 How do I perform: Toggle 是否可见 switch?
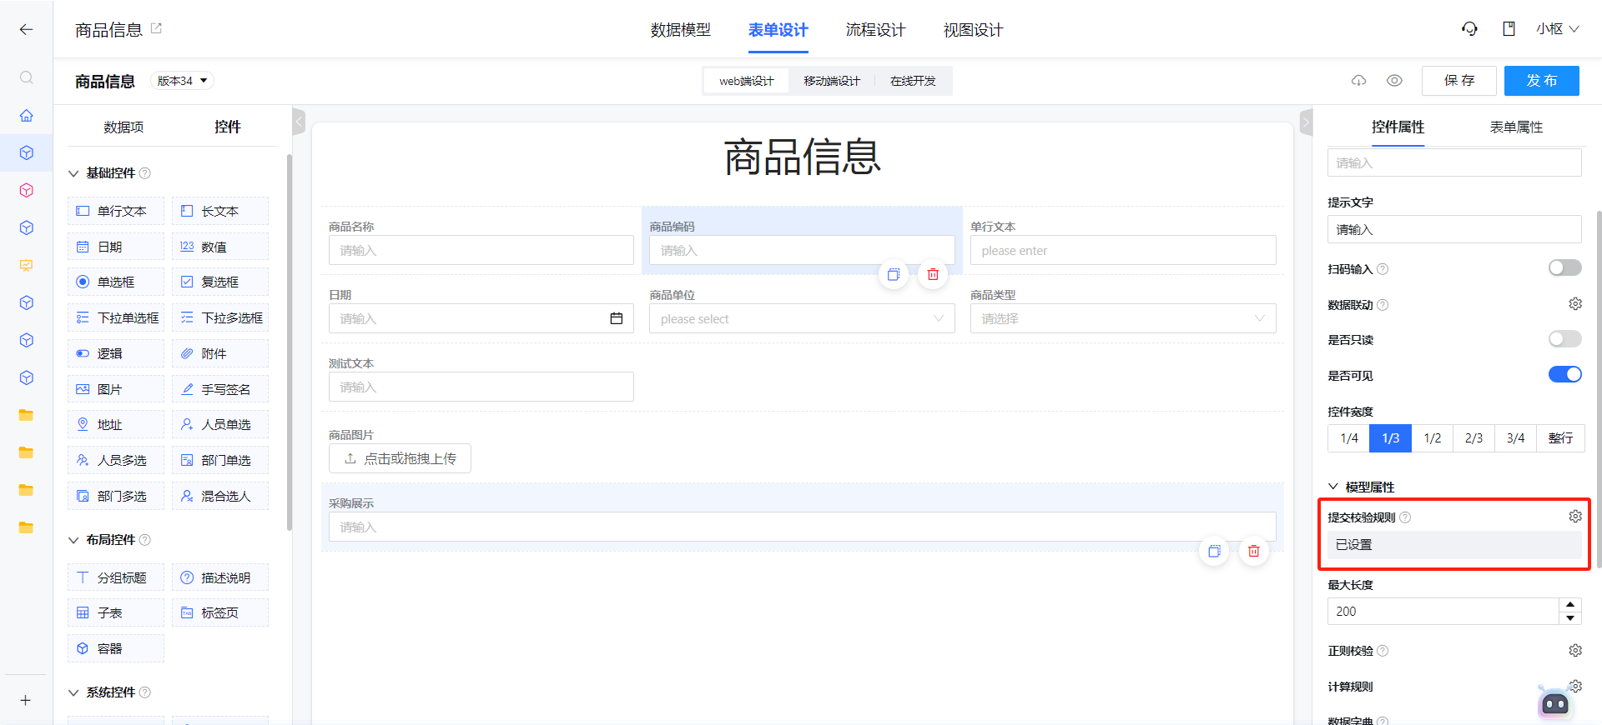point(1564,374)
